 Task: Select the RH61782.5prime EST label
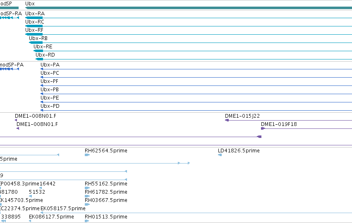(106, 192)
